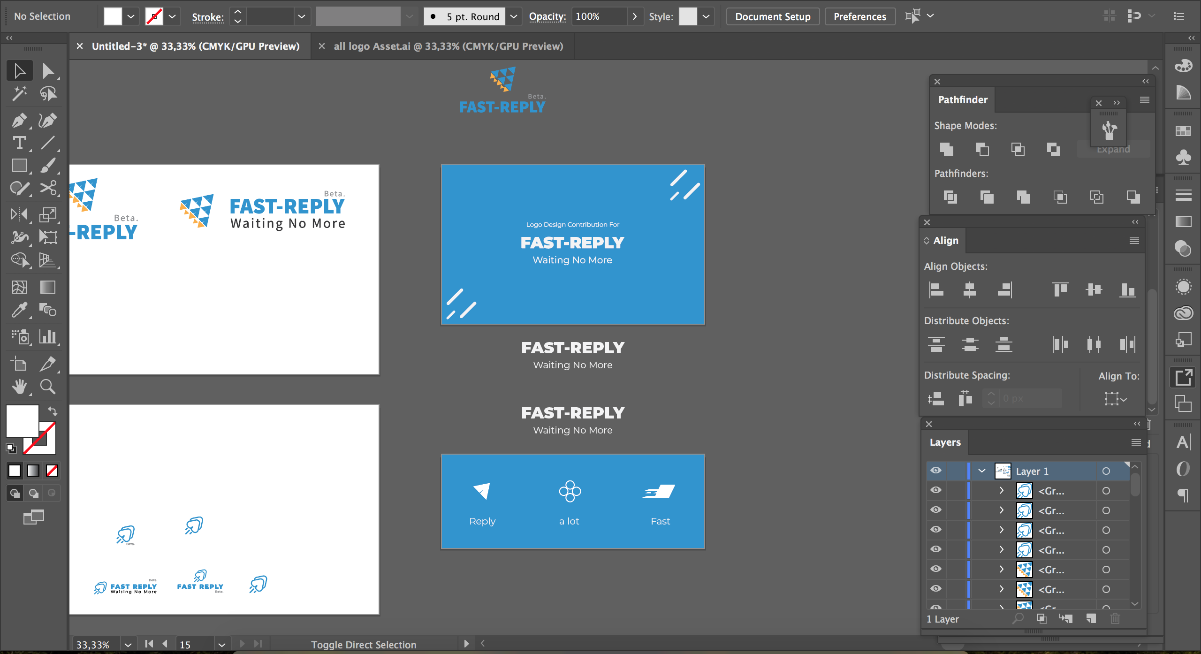Select the Pen tool
Image resolution: width=1201 pixels, height=654 pixels.
tap(19, 121)
